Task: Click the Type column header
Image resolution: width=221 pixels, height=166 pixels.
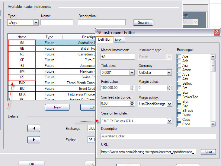Action: coord(49,37)
